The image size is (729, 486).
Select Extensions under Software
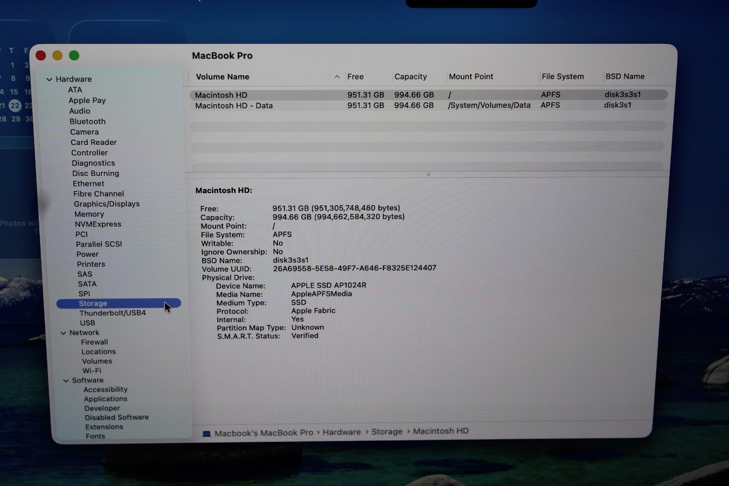click(104, 427)
